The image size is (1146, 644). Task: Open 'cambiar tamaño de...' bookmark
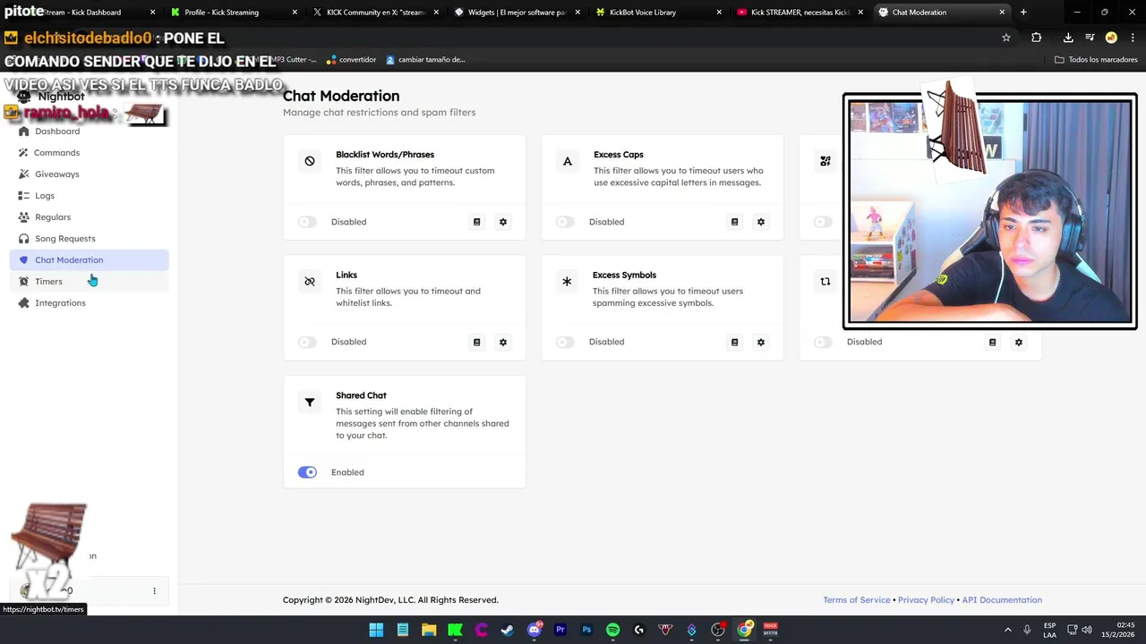pyautogui.click(x=425, y=60)
